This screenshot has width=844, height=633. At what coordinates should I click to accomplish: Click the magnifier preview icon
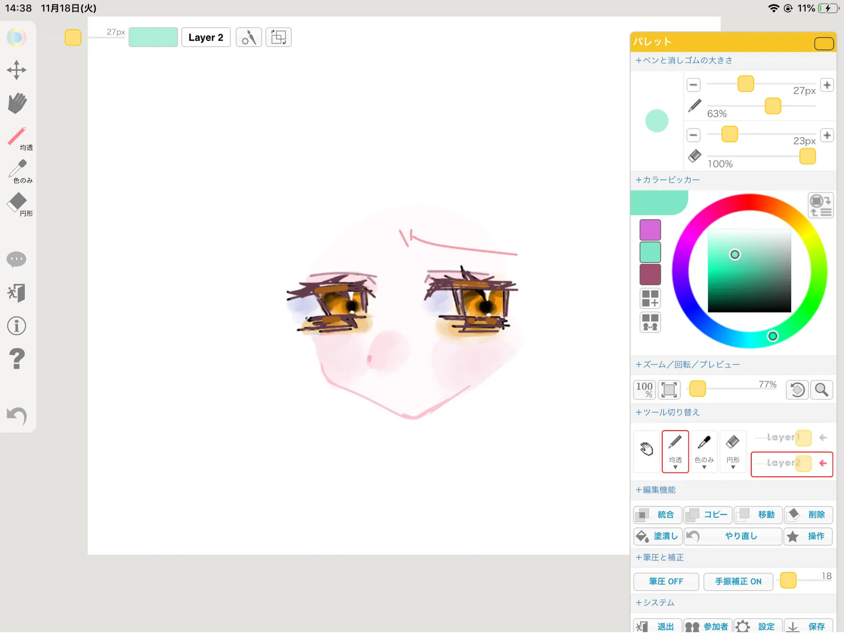(x=822, y=390)
